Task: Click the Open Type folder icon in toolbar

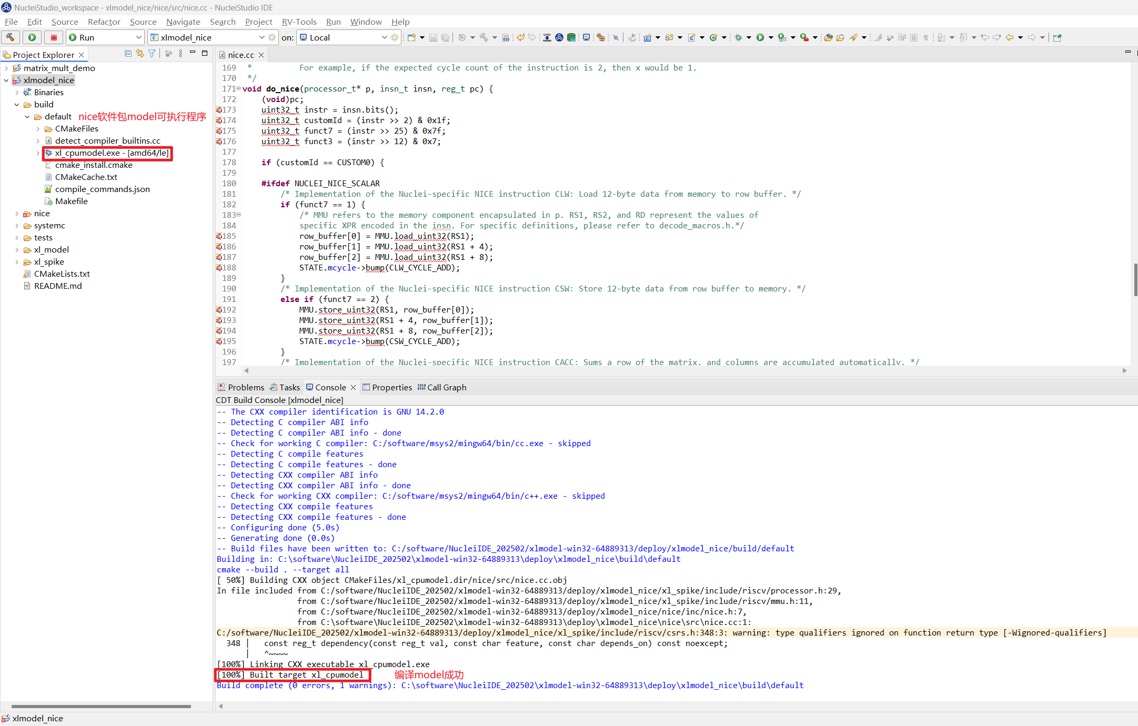Action: click(829, 37)
